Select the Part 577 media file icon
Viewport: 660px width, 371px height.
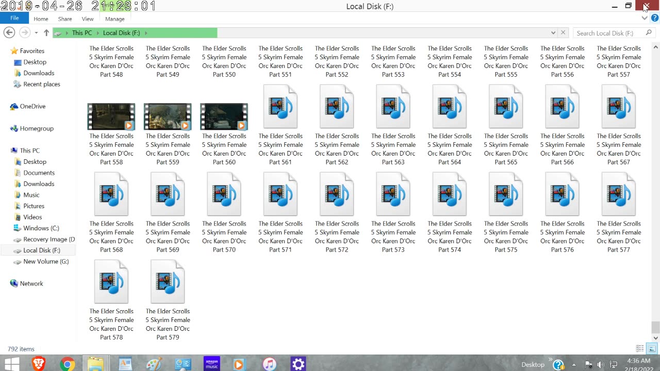619,194
